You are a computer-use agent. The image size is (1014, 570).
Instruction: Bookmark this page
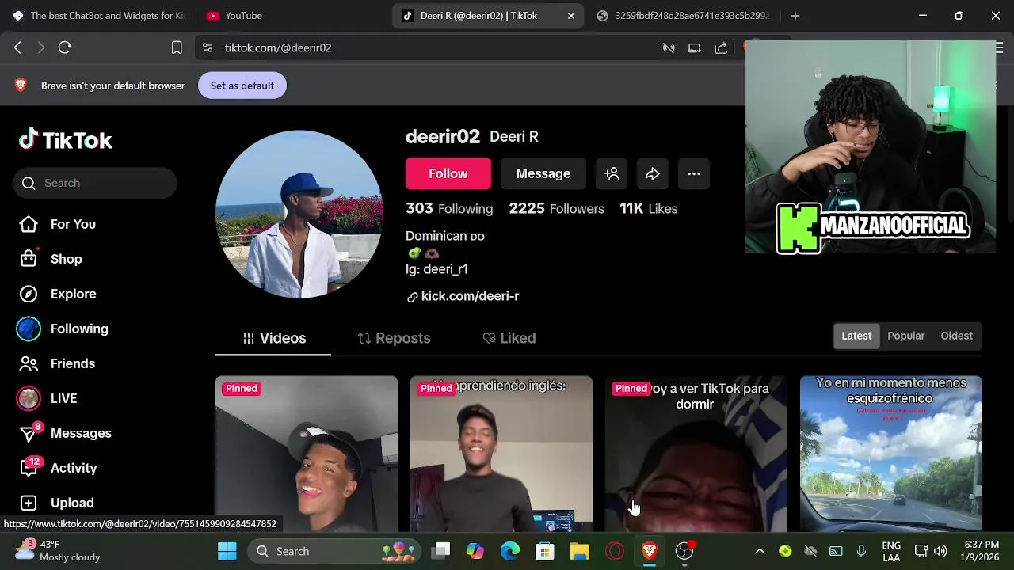[x=177, y=47]
